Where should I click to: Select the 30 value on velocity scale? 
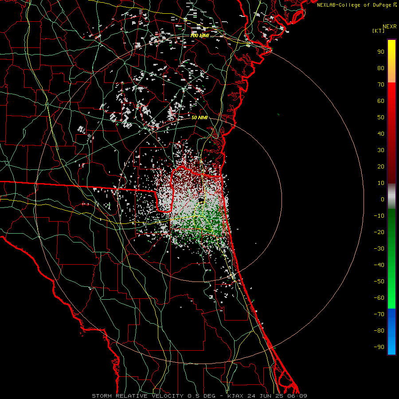coord(381,150)
